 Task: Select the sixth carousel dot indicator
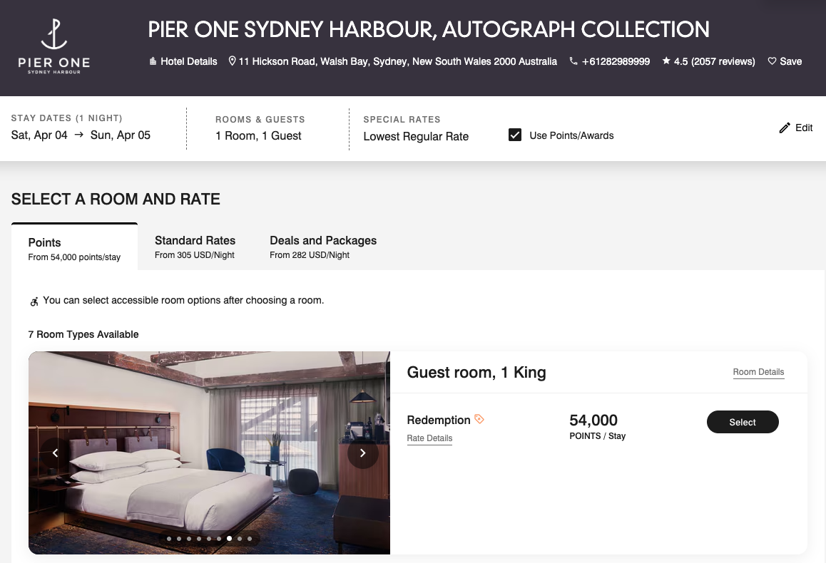point(218,539)
